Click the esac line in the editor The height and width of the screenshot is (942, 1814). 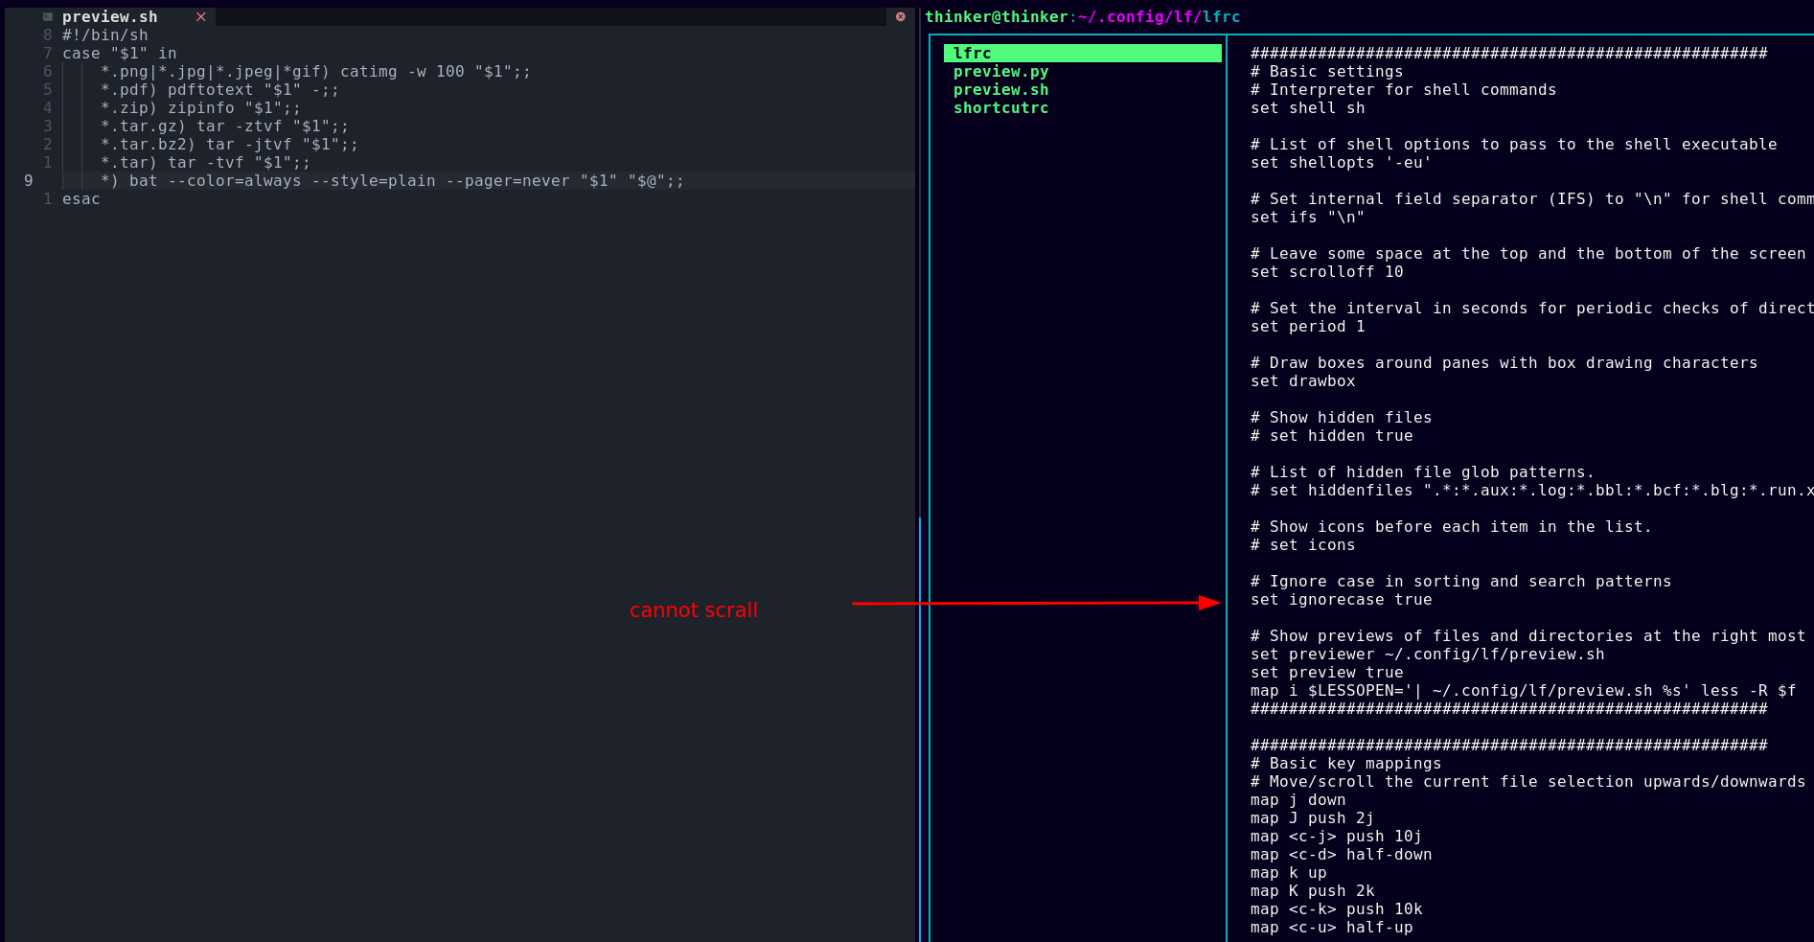tap(81, 198)
